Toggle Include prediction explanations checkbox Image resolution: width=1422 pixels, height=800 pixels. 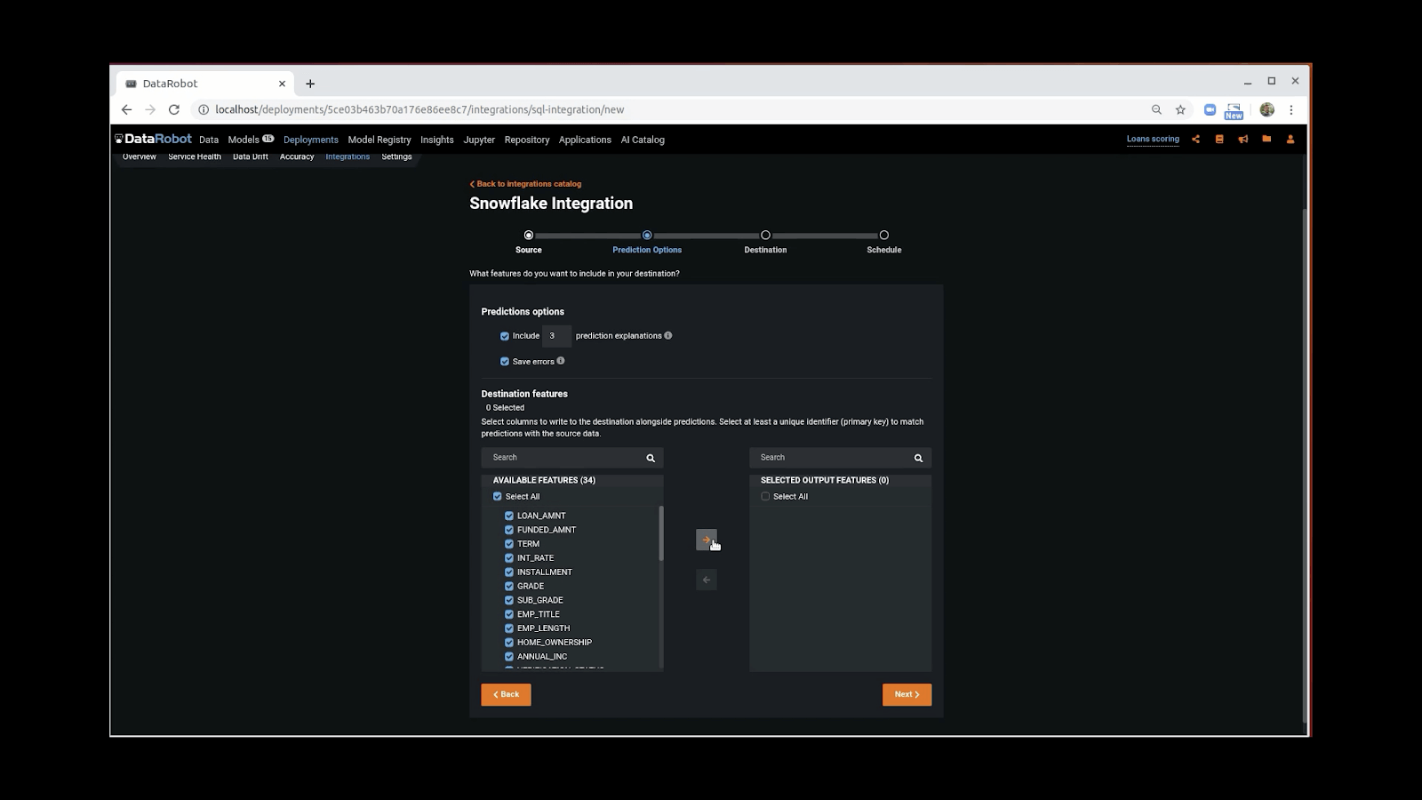[505, 336]
